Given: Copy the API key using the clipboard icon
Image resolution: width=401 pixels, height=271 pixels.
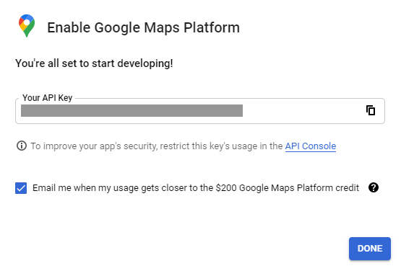Looking at the screenshot, I should (x=371, y=110).
